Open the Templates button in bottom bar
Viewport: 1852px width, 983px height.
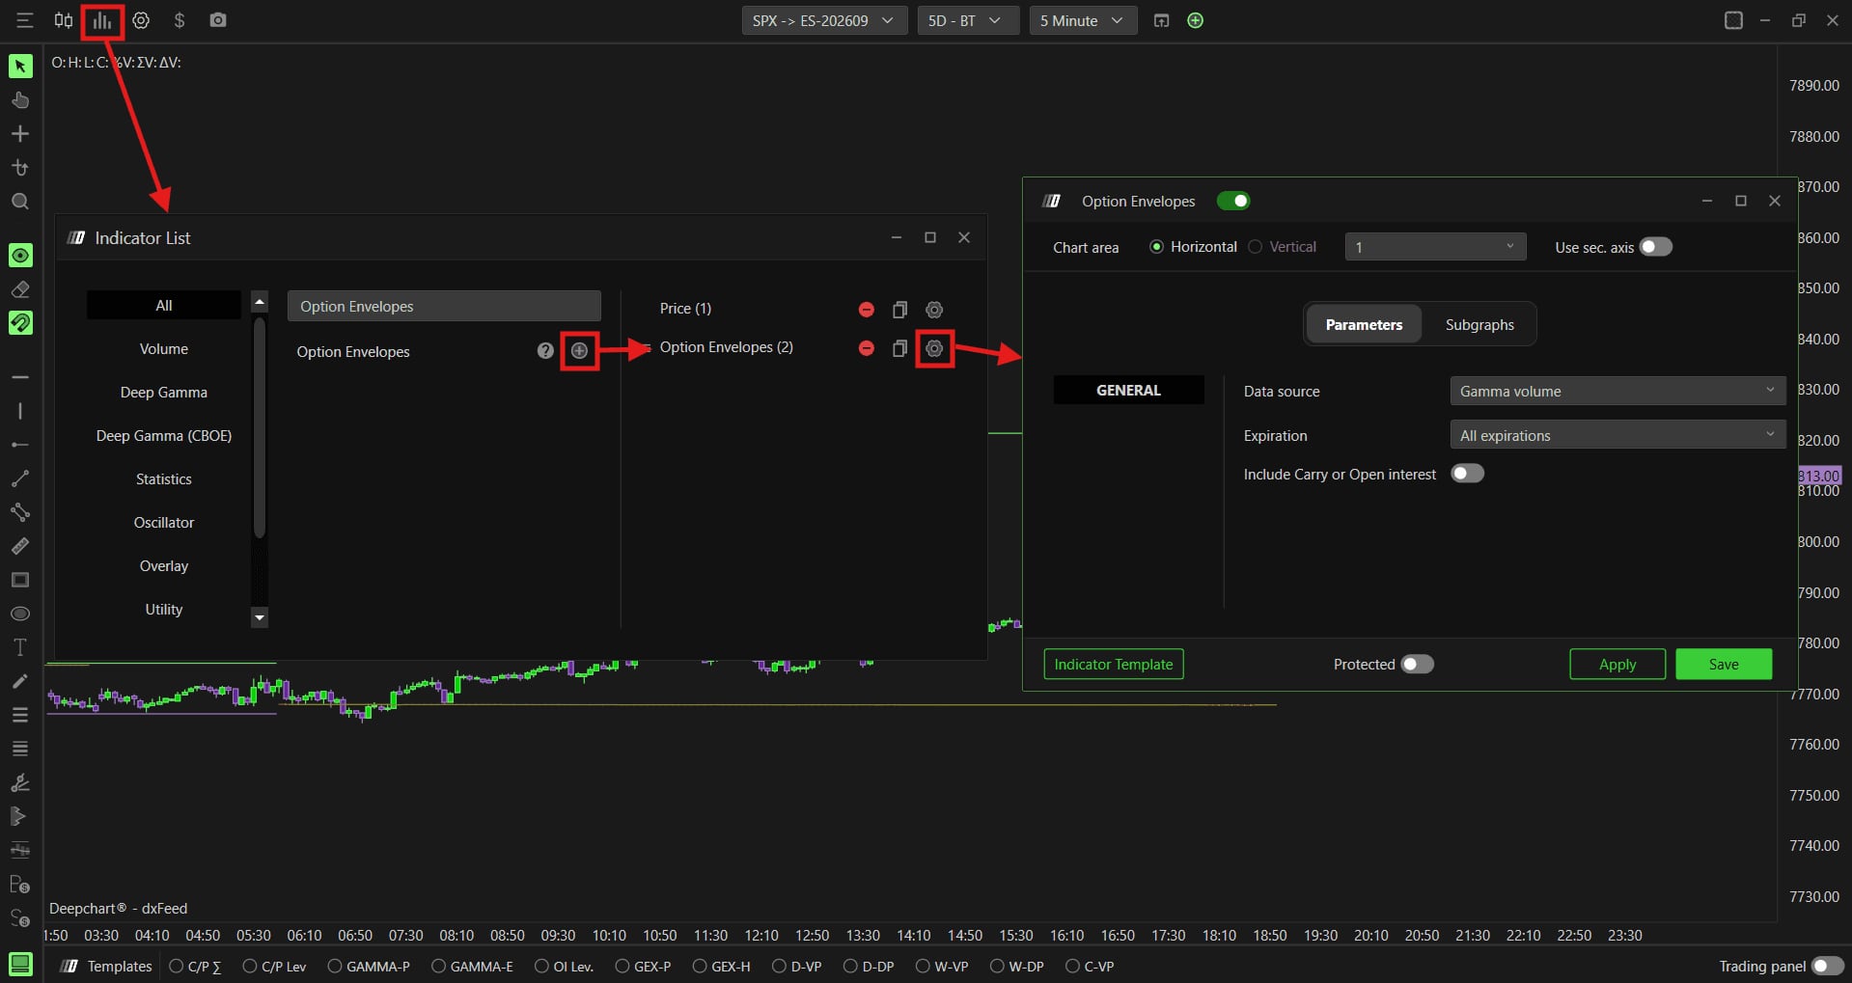107,966
